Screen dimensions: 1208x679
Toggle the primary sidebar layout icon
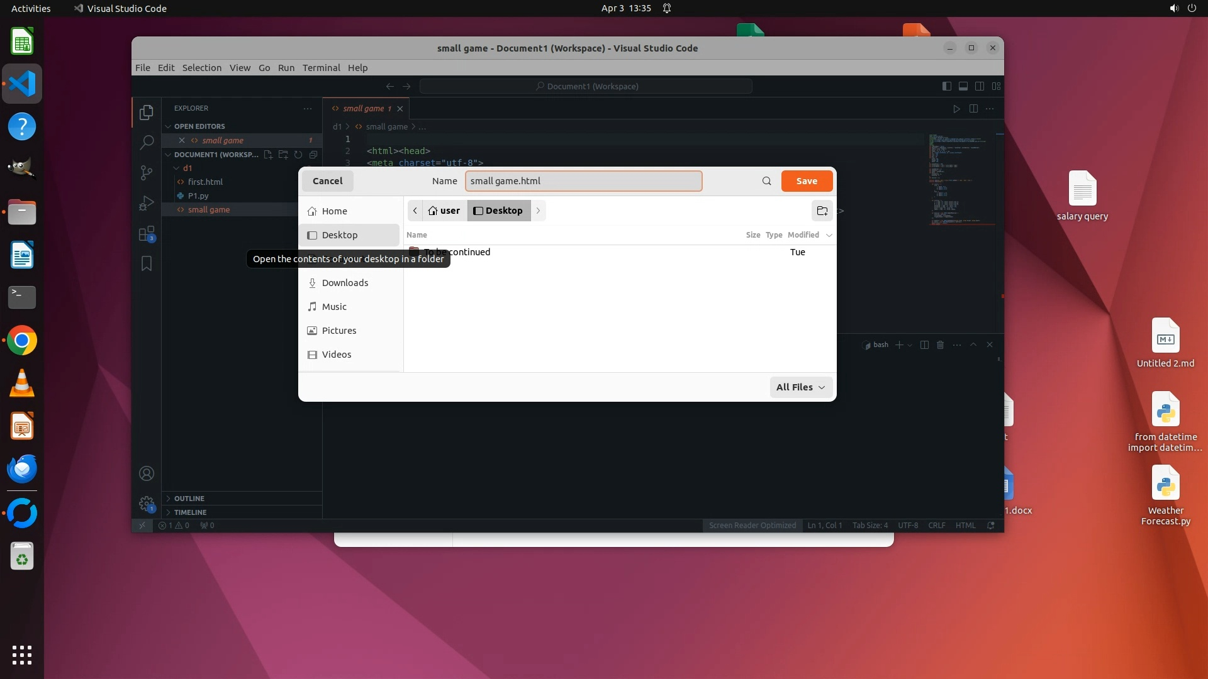point(946,86)
